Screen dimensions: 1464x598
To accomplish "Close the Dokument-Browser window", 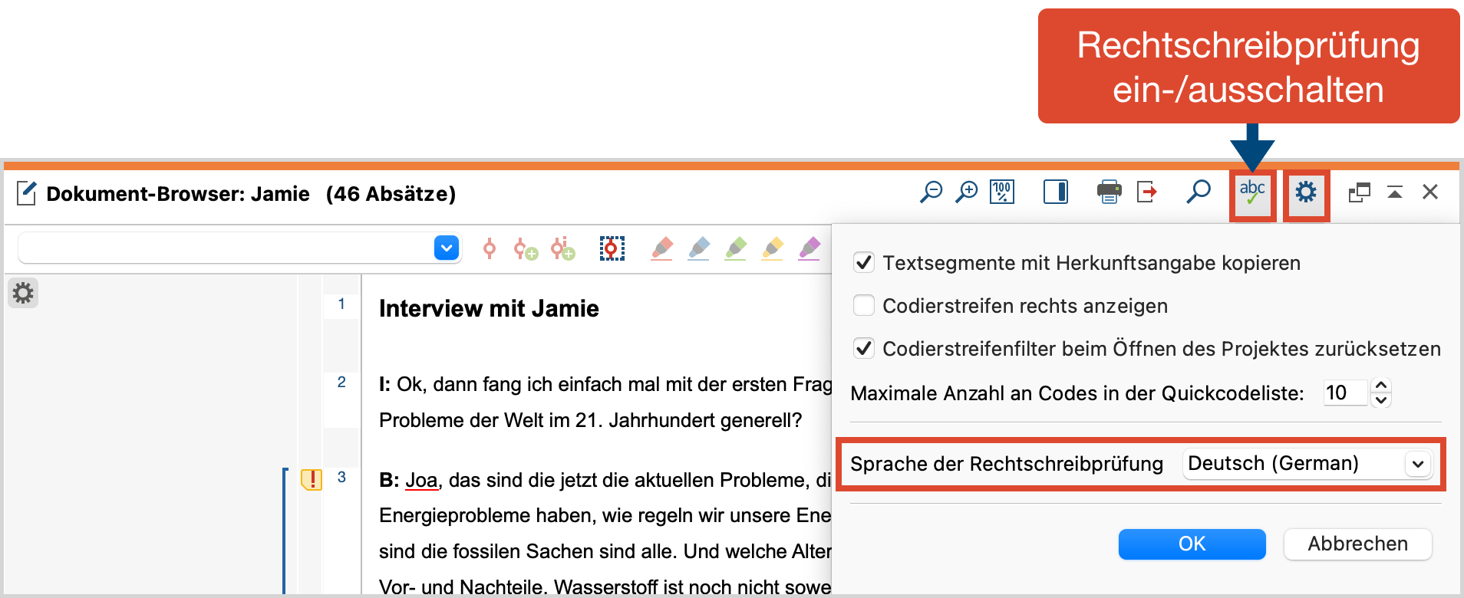I will [x=1430, y=192].
